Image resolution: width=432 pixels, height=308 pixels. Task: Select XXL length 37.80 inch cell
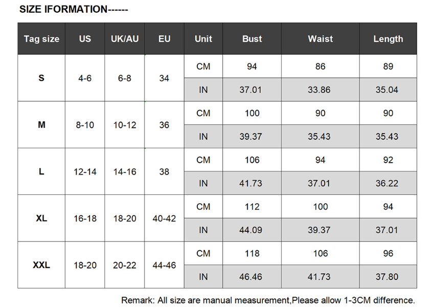tap(388, 277)
